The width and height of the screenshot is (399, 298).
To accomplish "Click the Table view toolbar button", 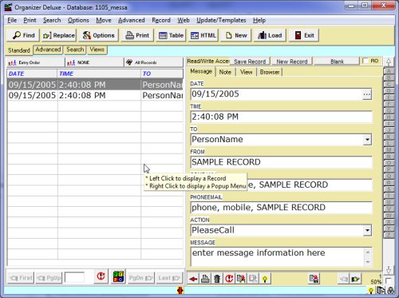I will 171,35.
